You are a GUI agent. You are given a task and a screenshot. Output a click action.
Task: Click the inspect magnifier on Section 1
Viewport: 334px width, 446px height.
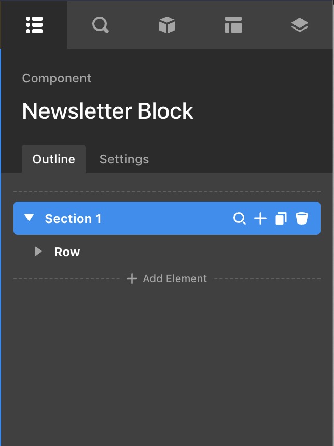[x=239, y=219]
